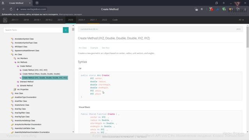Viewport: 249px width, 140px height.
Task: Open Create Method (Plane, Double, Double, Double) entry
Action: pos(41,74)
